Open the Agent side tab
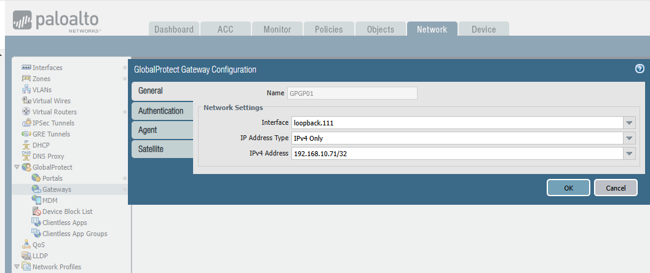650x273 pixels. click(x=162, y=130)
